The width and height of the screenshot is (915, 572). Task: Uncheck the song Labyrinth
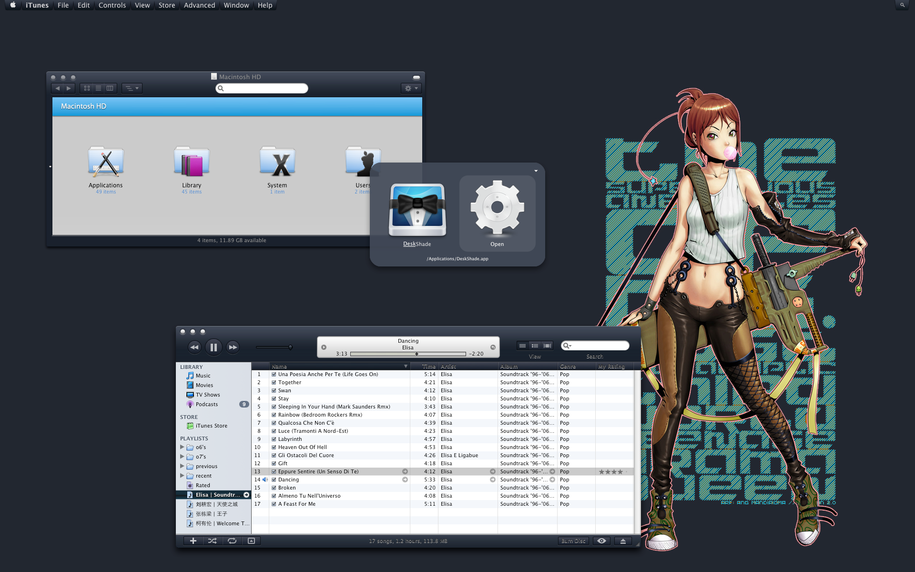274,439
